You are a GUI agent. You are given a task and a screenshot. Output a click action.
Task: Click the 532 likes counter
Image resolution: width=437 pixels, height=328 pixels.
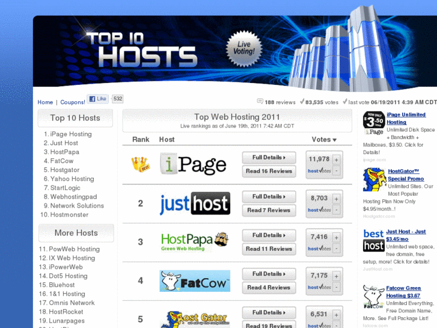[x=118, y=99]
